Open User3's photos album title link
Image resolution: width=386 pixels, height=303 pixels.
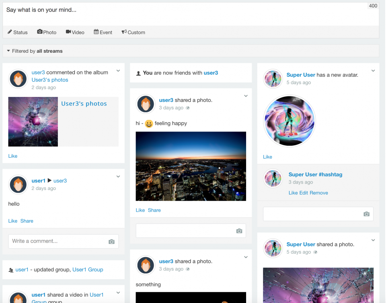click(84, 104)
